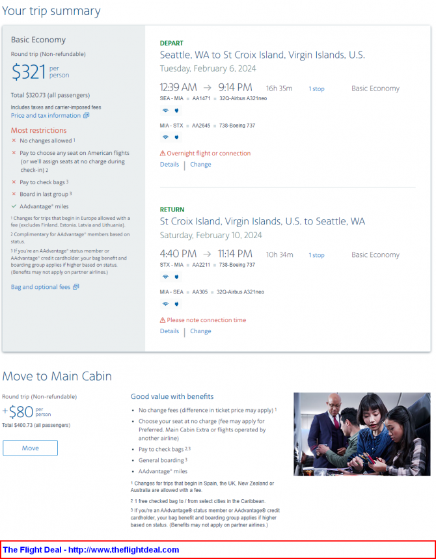Change the return St Croix flight
This screenshot has height=559, width=436.
(200, 331)
